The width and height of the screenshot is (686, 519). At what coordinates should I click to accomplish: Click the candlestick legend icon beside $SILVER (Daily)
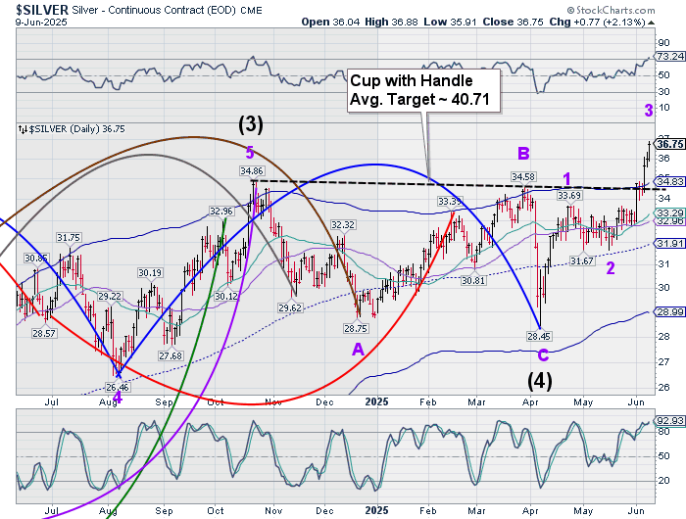(x=24, y=128)
